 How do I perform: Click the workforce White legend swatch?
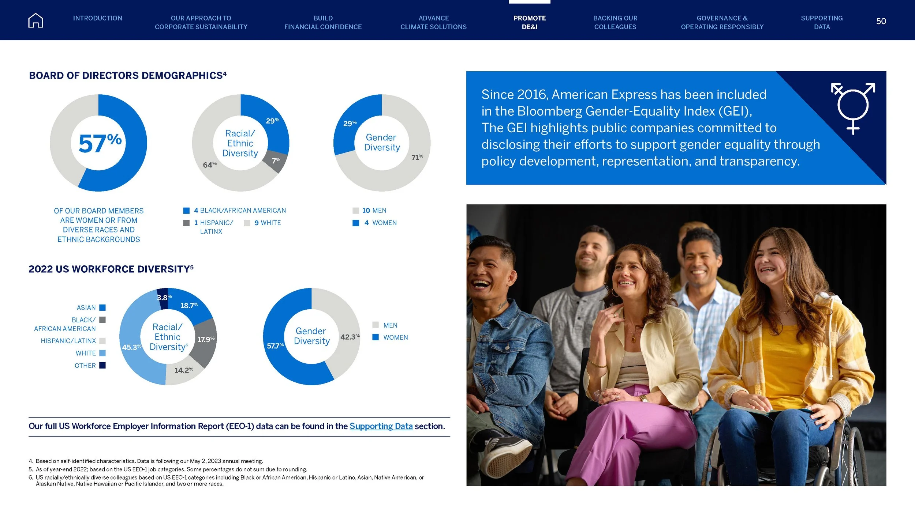coord(102,353)
